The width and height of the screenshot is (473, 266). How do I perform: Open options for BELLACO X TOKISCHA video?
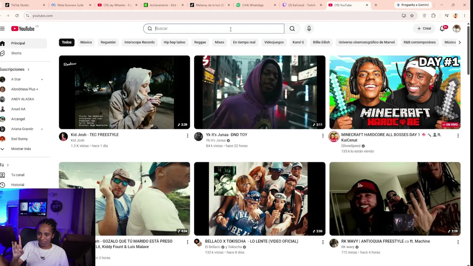click(x=323, y=242)
